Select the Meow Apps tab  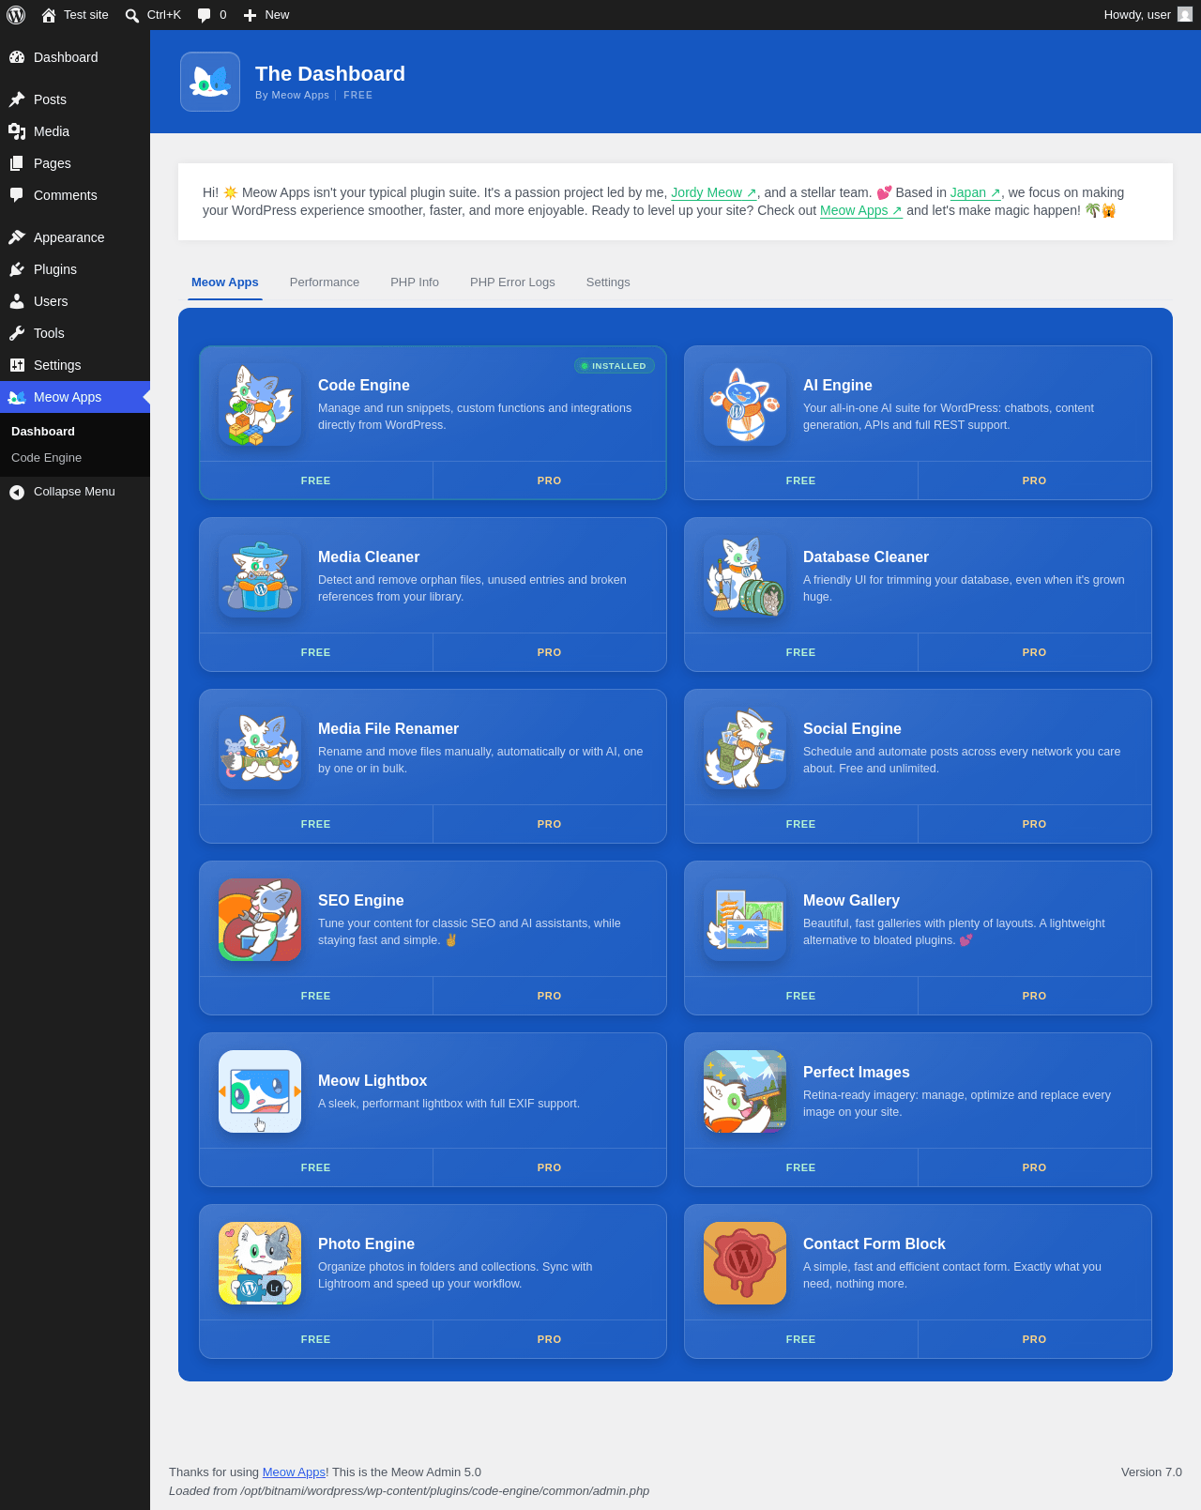point(225,282)
